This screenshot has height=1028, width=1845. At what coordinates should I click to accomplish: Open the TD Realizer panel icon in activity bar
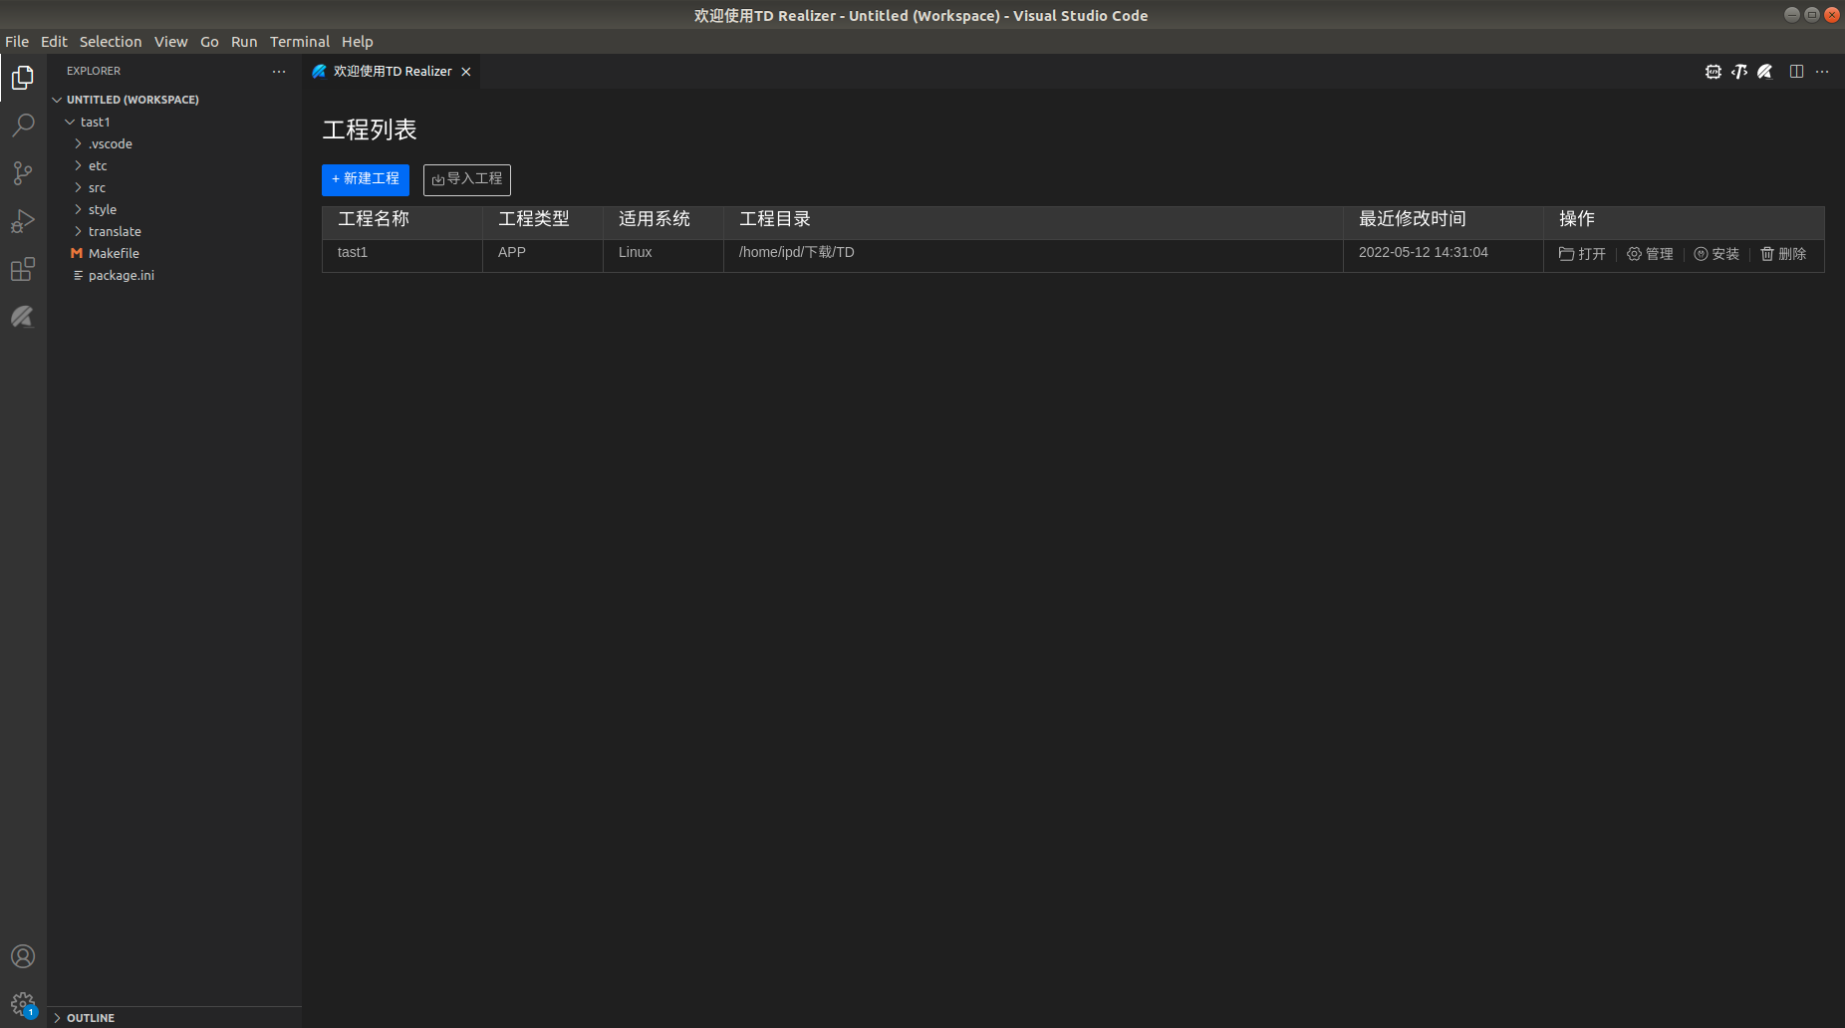coord(22,317)
